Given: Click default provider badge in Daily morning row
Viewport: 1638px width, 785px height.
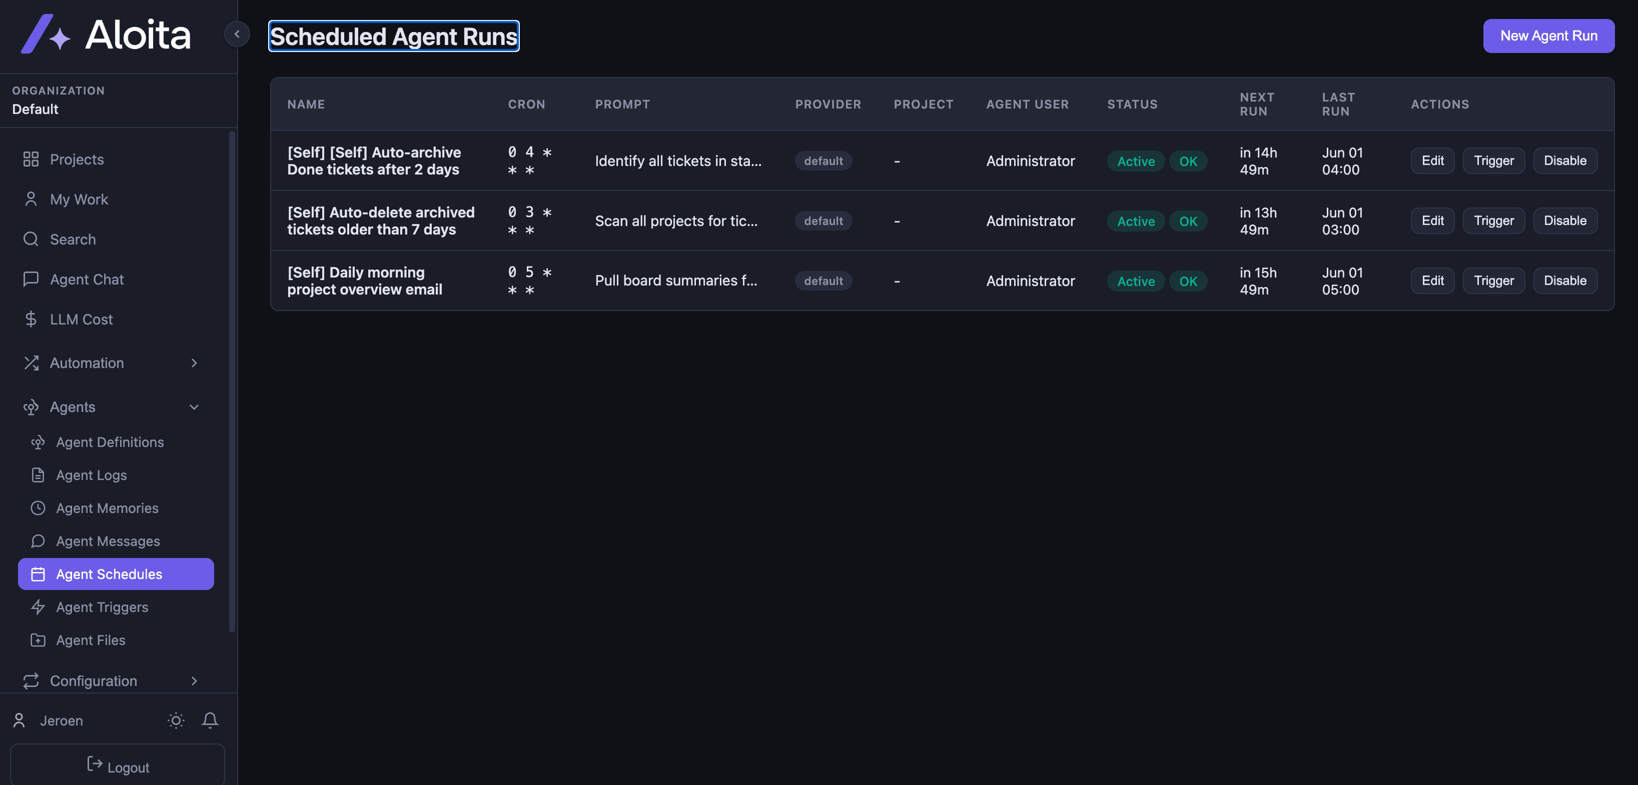Looking at the screenshot, I should tap(823, 280).
